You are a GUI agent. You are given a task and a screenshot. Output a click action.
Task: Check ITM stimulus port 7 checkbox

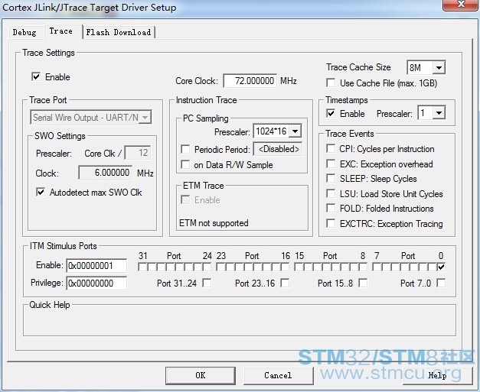[x=377, y=267]
